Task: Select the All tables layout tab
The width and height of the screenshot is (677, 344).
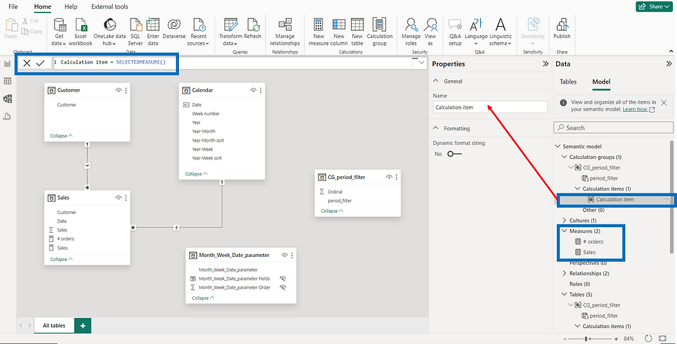Action: click(x=54, y=325)
